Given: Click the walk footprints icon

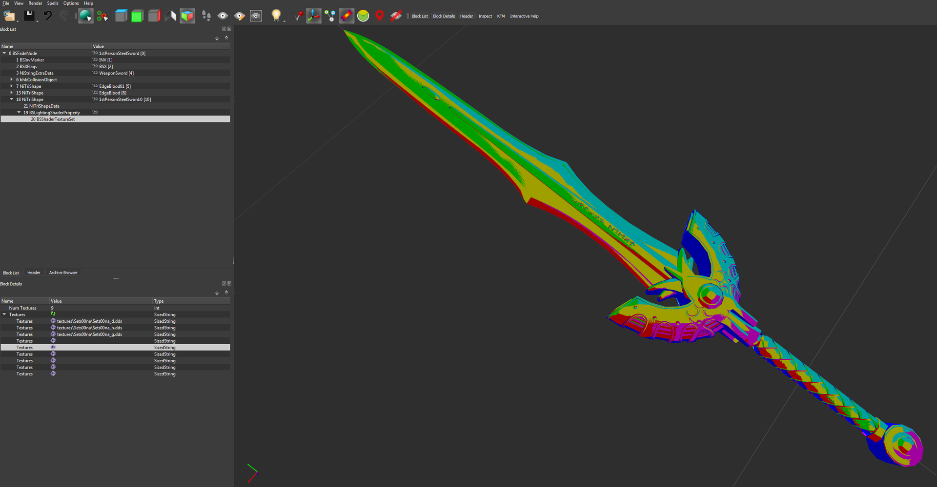Looking at the screenshot, I should [206, 16].
